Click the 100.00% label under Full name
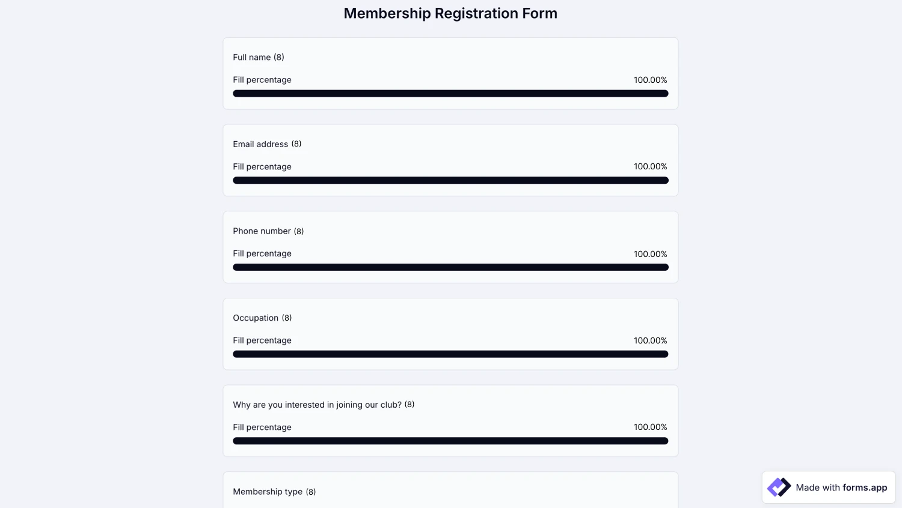 point(650,79)
